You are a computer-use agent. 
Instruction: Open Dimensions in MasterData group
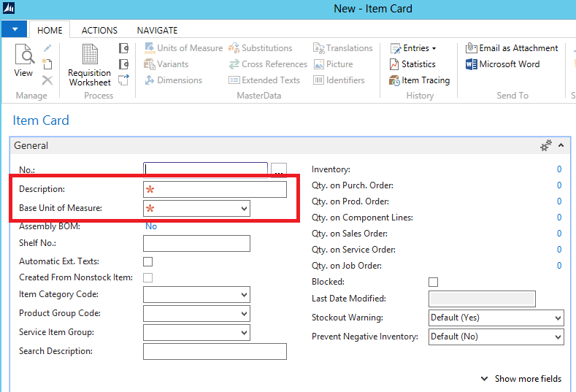pos(174,80)
